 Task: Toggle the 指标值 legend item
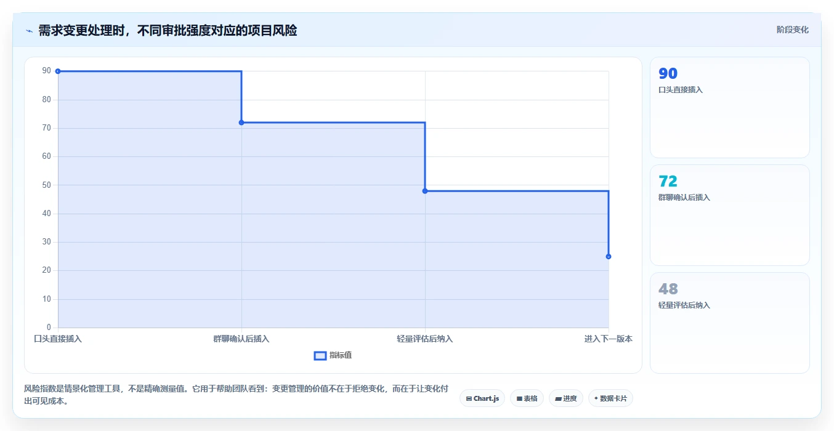[333, 355]
